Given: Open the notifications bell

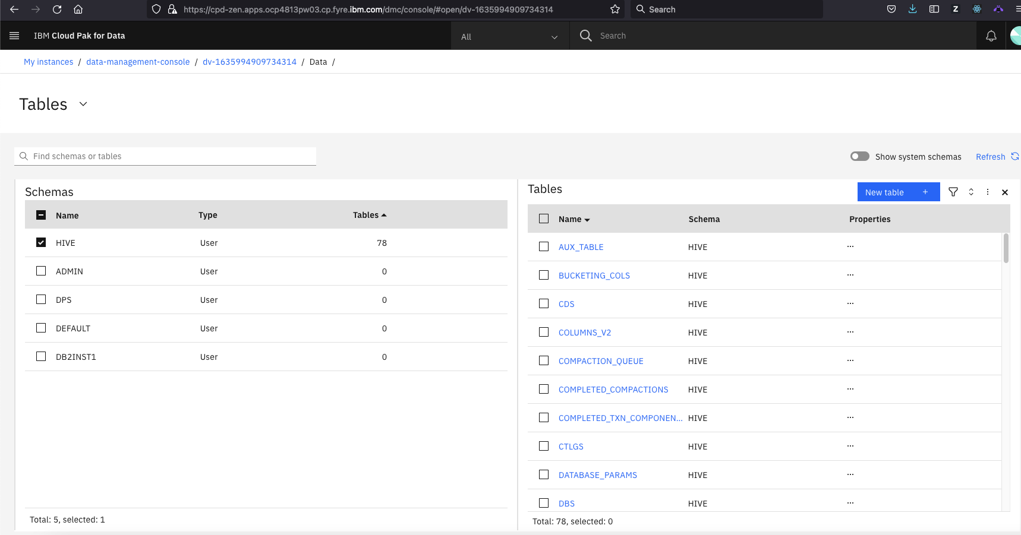Looking at the screenshot, I should coord(991,36).
